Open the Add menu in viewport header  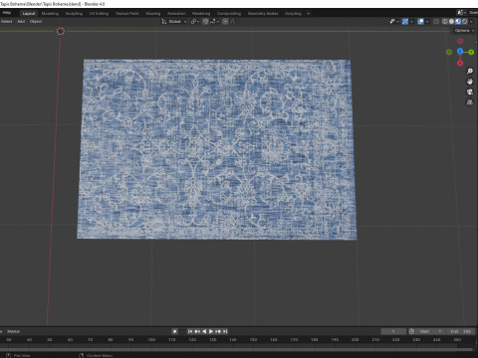tap(21, 22)
